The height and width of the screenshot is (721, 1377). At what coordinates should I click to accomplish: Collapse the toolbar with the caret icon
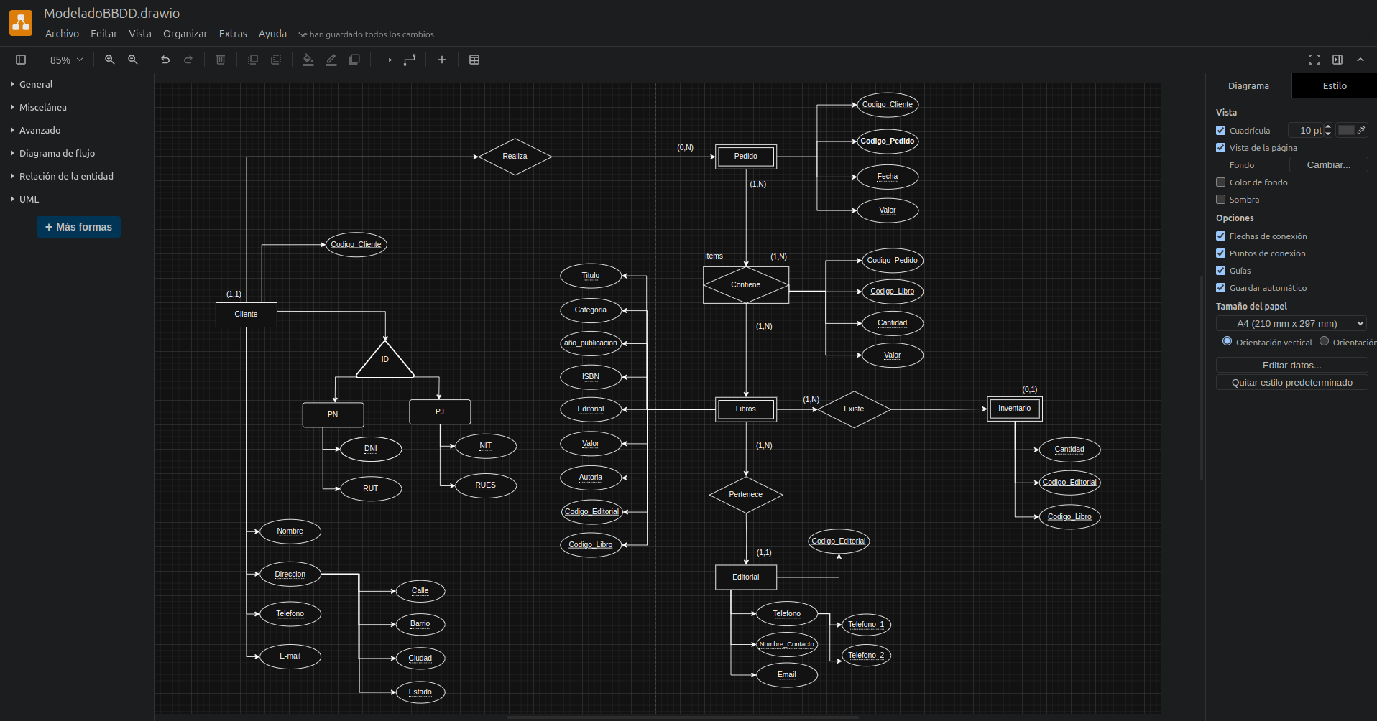[x=1360, y=60]
